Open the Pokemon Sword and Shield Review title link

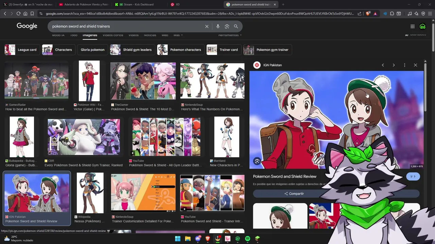coord(284,177)
